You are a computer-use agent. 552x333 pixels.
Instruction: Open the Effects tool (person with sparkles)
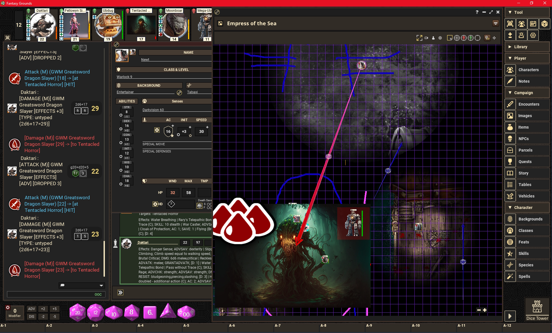tap(522, 35)
